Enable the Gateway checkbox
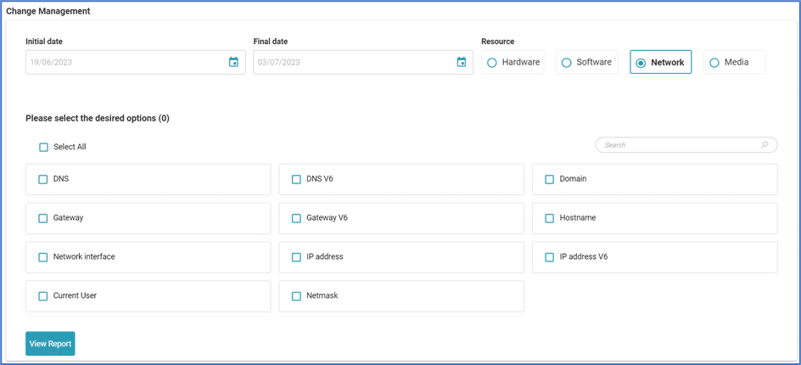The height and width of the screenshot is (365, 801). click(43, 219)
